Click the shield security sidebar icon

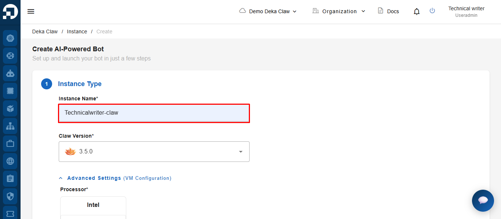click(x=10, y=196)
